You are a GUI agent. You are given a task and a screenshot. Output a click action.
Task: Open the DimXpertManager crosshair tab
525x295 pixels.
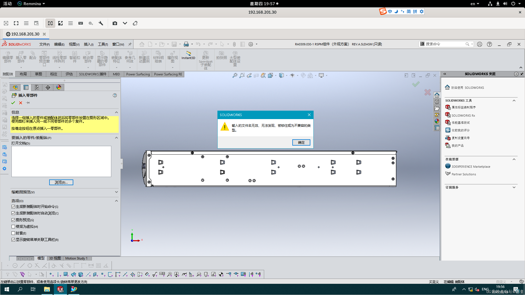click(x=48, y=87)
